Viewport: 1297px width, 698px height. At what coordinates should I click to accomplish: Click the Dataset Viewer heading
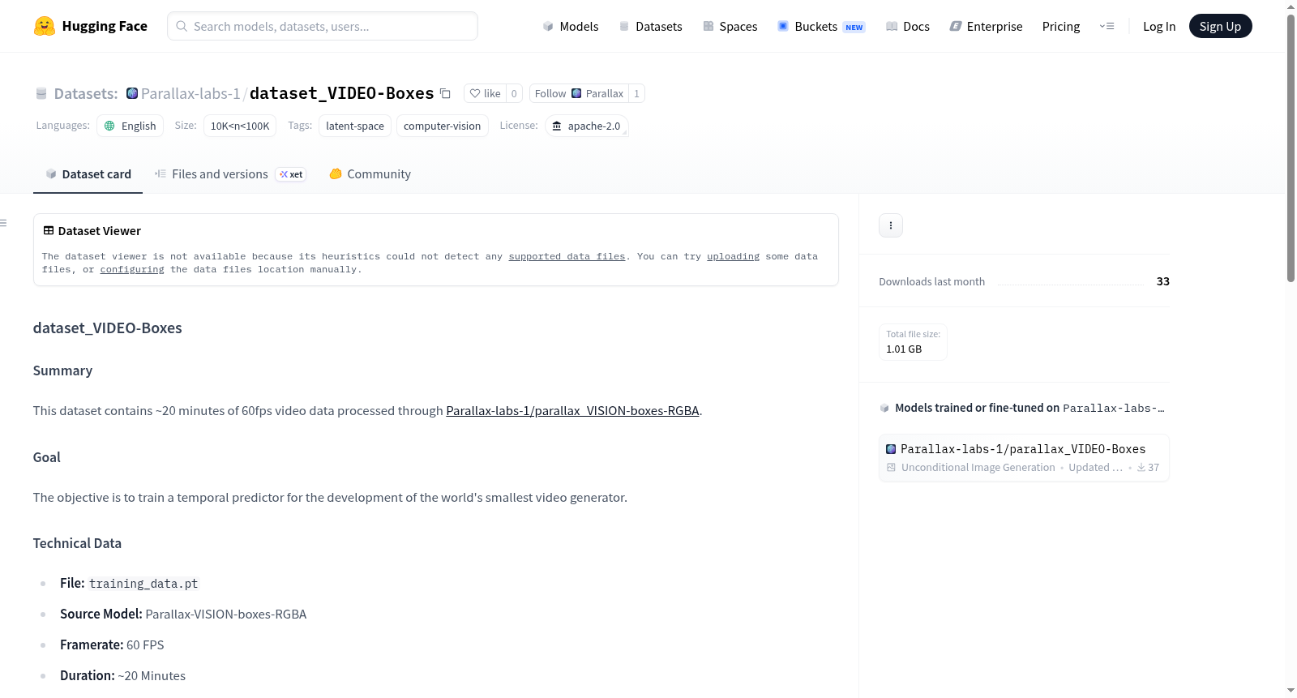(100, 231)
